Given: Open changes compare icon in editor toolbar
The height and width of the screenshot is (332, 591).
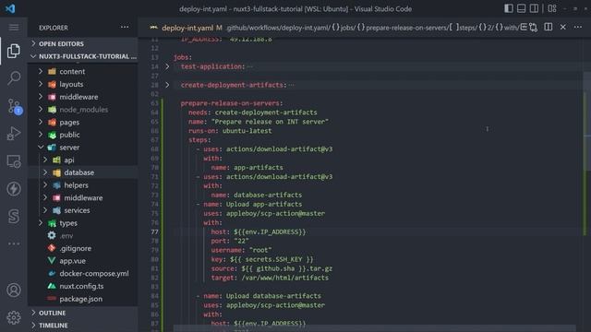Looking at the screenshot, I should click(533, 27).
